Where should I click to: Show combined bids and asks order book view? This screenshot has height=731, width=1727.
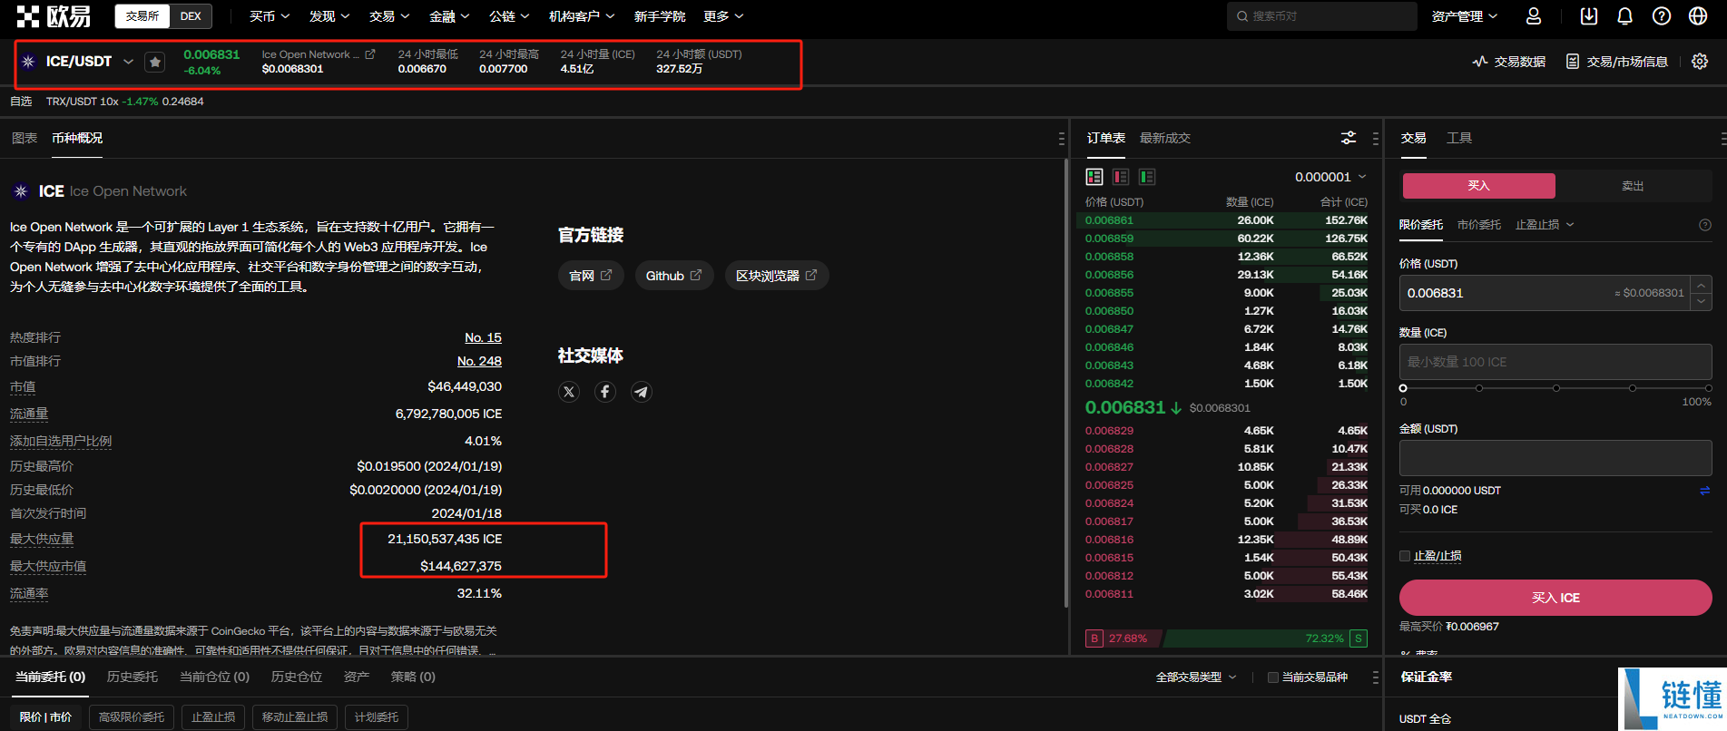[1094, 177]
